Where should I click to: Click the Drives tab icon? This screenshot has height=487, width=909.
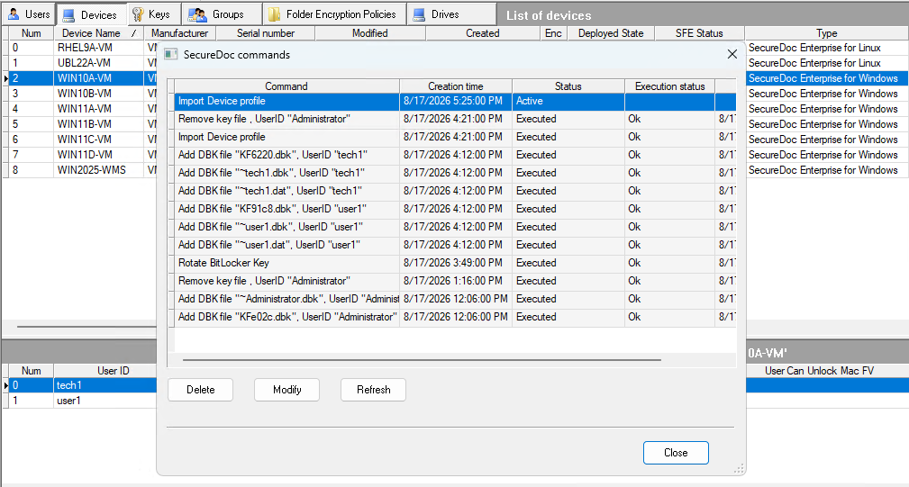[419, 14]
